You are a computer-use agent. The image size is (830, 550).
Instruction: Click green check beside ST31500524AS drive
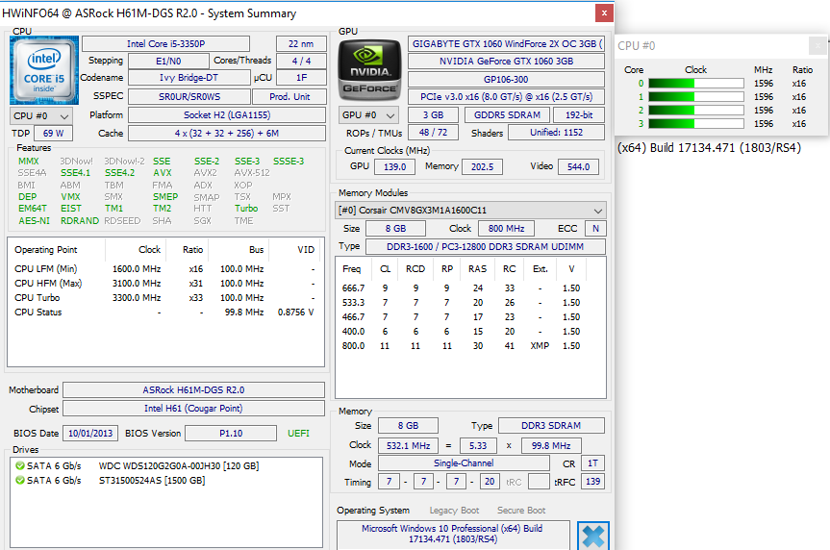click(x=20, y=480)
